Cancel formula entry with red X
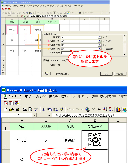The height and width of the screenshot is (167, 128). [22, 16]
